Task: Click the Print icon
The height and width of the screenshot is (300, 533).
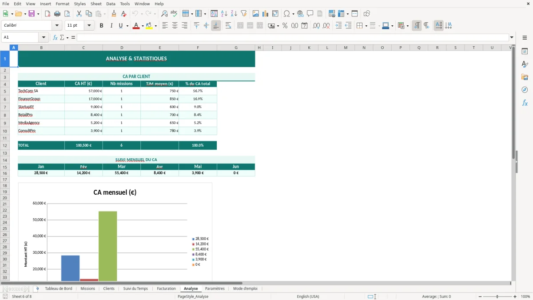Action: click(57, 14)
